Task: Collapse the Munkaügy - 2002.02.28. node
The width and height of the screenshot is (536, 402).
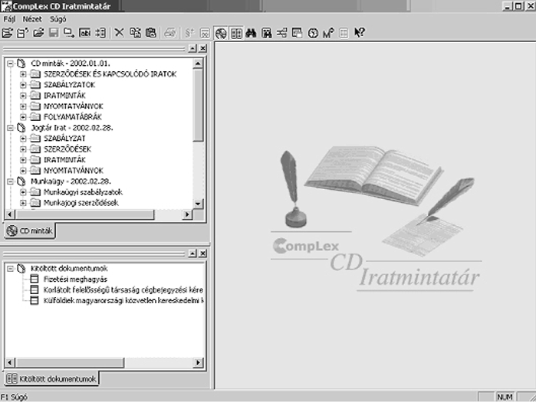Action: (x=10, y=181)
